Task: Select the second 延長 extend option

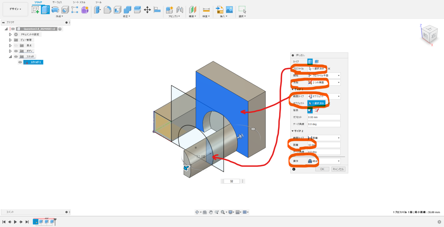Action: click(317, 110)
